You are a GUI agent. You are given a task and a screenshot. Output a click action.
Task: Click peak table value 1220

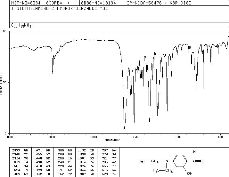click(x=60, y=166)
